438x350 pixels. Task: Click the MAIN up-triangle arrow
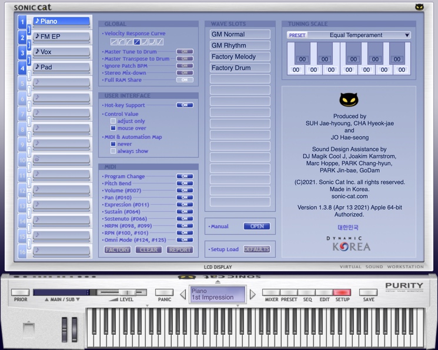(46, 299)
